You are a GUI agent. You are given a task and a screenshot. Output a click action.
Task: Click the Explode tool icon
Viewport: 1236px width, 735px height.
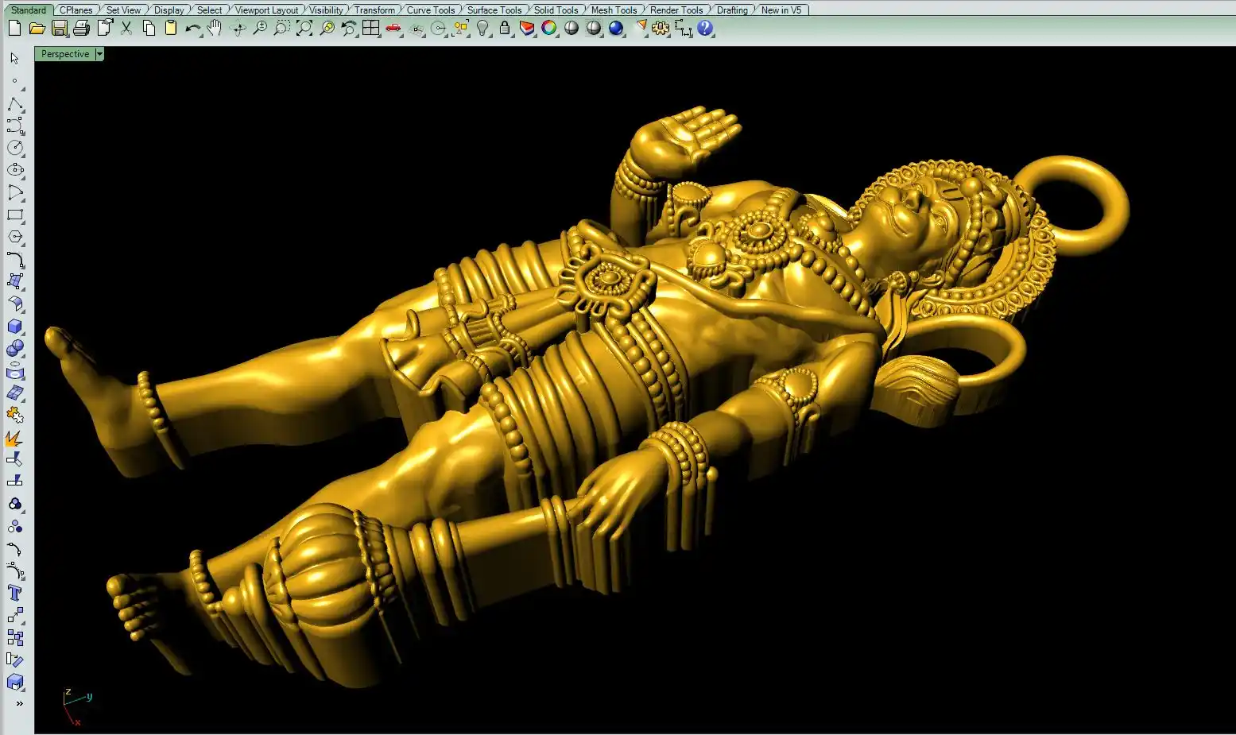tap(15, 438)
